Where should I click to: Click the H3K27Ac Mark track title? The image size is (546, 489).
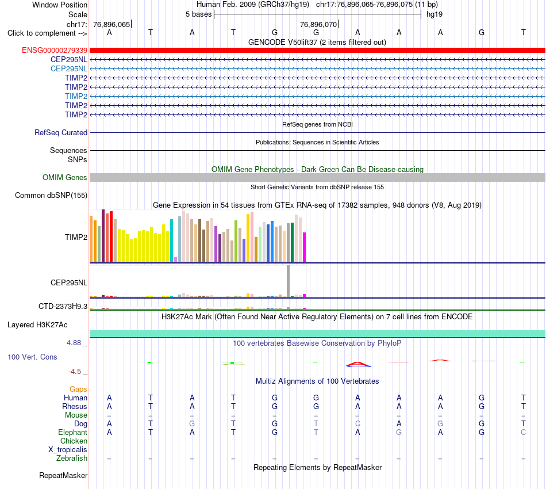pos(317,317)
